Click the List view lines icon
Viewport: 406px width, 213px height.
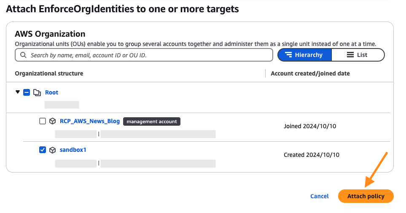pyautogui.click(x=350, y=55)
